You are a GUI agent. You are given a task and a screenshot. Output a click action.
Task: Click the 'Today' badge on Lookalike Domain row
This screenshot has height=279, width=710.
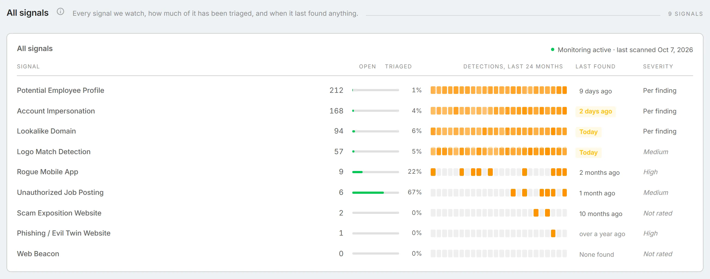coord(588,132)
